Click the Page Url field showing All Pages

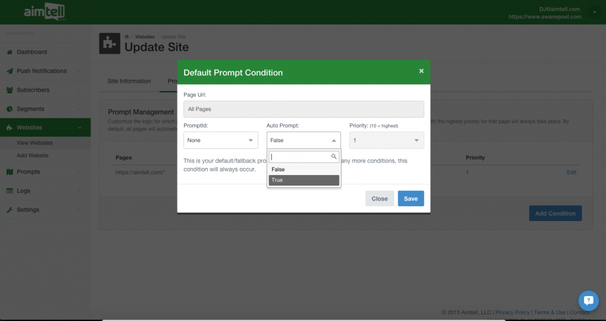click(304, 109)
